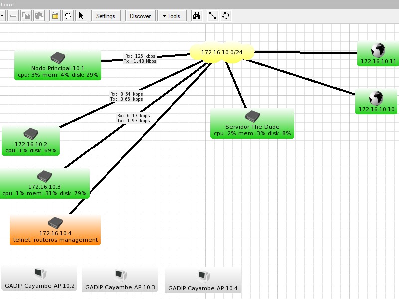Select the 172.16.10.2 device node
399x299 pixels.
(31, 141)
